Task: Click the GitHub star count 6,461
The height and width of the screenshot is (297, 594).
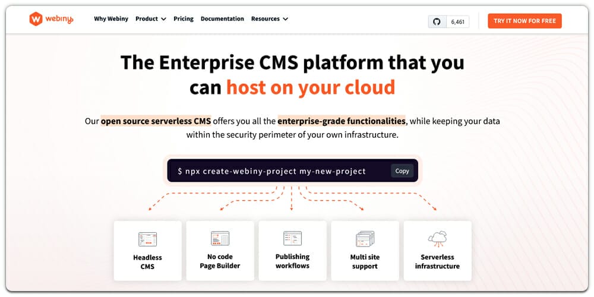Action: click(x=457, y=22)
